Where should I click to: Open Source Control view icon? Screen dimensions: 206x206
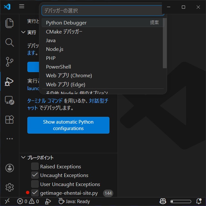tap(10, 61)
